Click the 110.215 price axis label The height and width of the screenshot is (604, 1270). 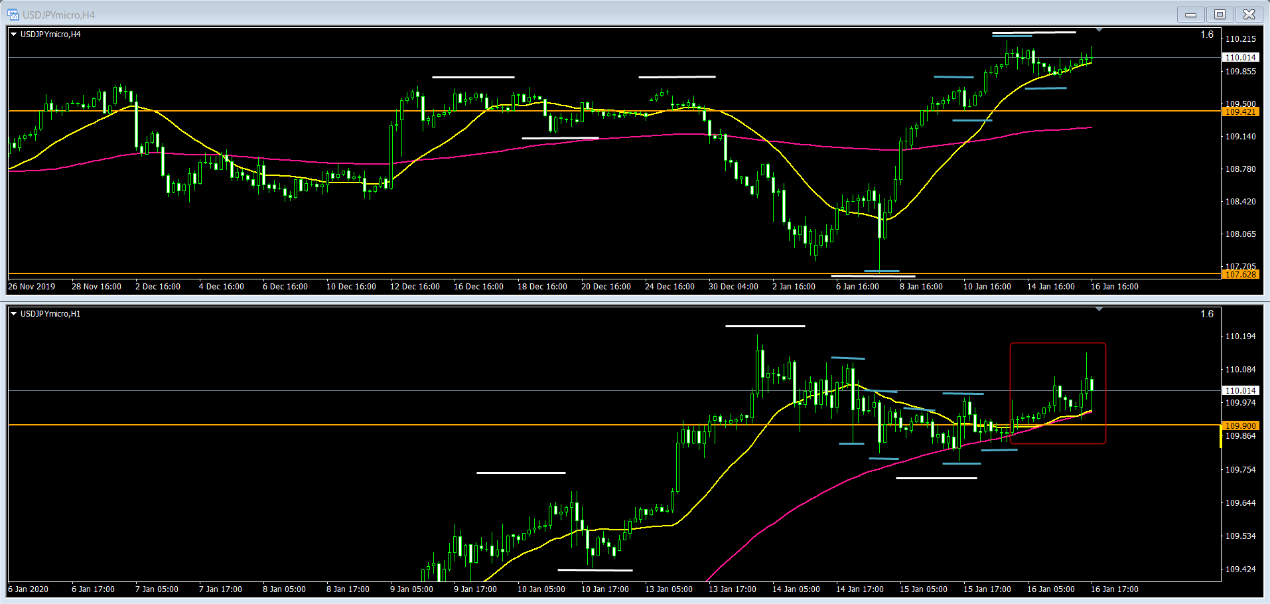(1240, 39)
